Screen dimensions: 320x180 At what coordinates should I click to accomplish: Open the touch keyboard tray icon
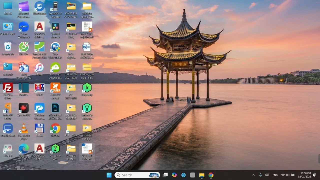pyautogui.click(x=267, y=175)
